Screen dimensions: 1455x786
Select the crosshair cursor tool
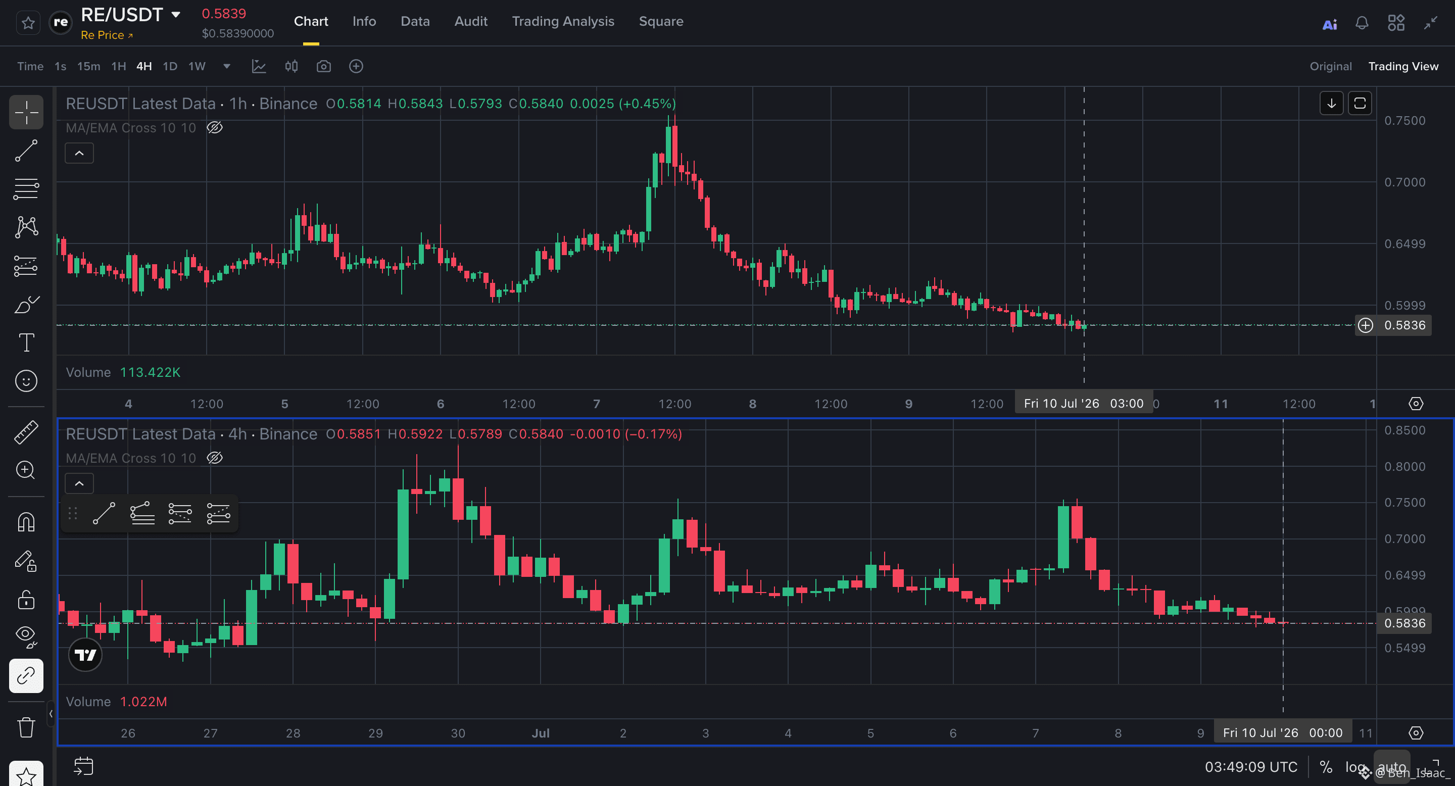click(x=26, y=112)
